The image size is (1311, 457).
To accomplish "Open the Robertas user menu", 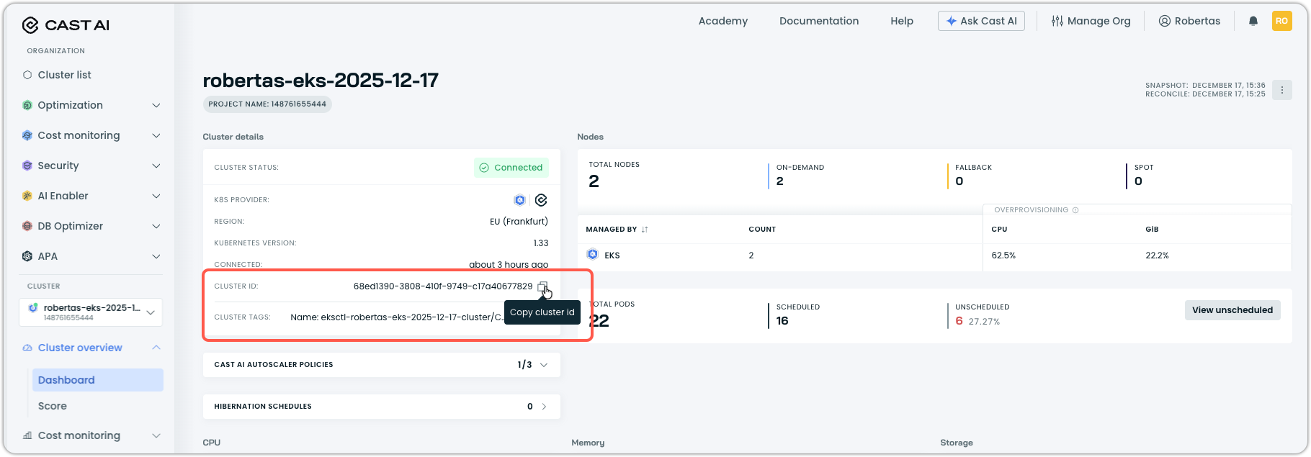I will (1189, 21).
